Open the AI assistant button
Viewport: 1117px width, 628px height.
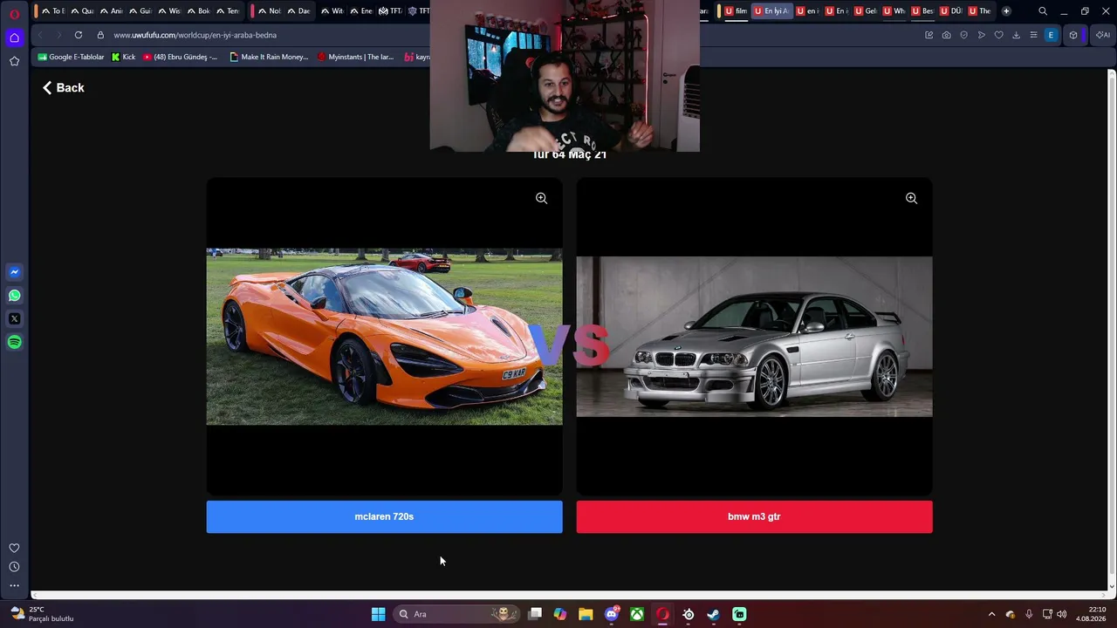click(x=1103, y=35)
